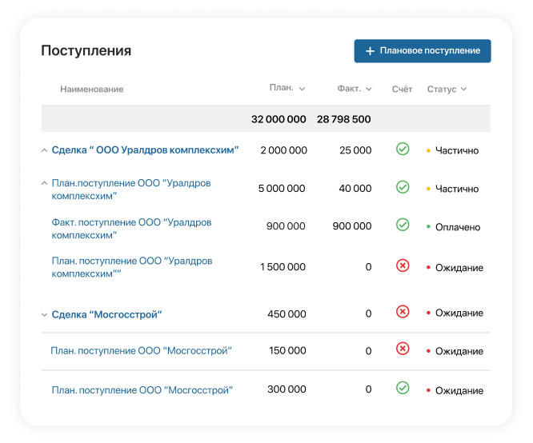Click Ожидание status in 1 500 000 row
The height and width of the screenshot is (443, 533).
pyautogui.click(x=459, y=268)
